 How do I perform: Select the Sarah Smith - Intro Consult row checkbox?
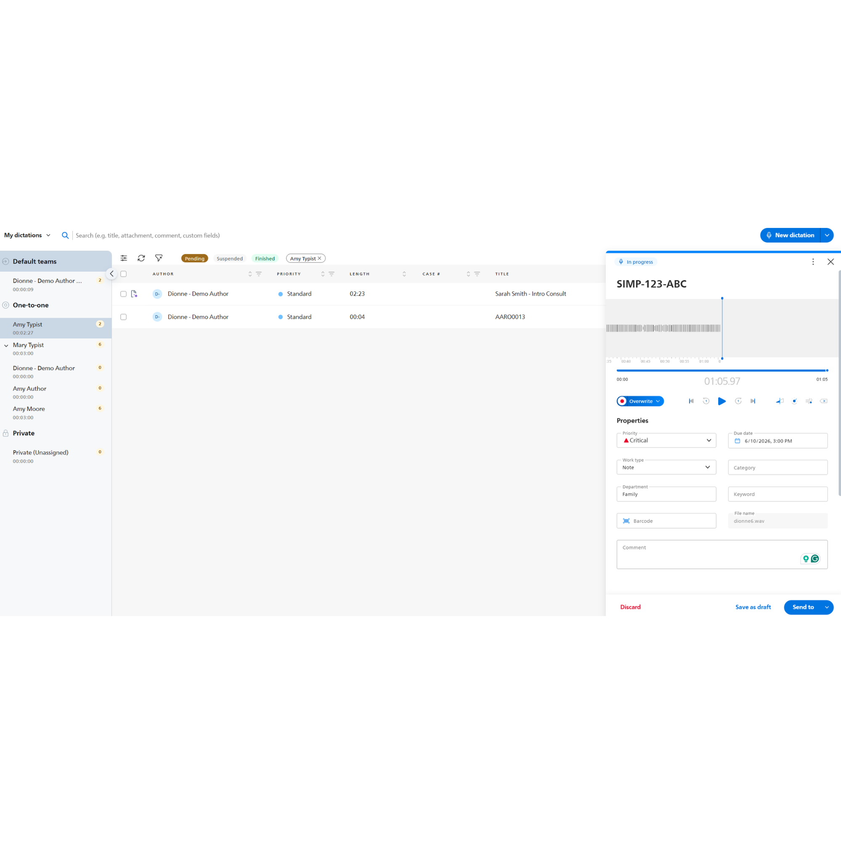coord(124,294)
